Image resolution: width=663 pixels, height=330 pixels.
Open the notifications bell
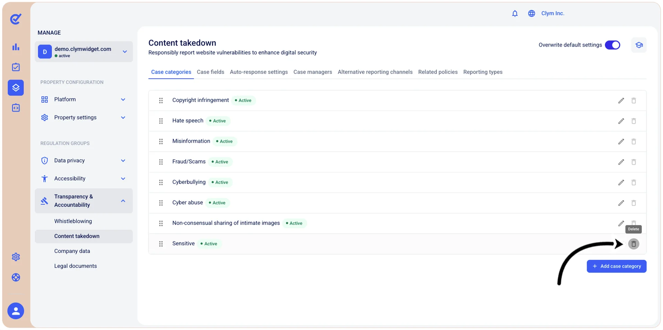(x=515, y=13)
